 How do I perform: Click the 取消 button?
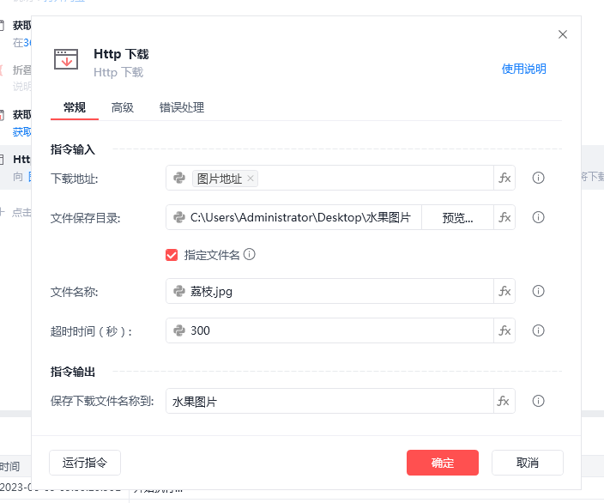tap(528, 463)
